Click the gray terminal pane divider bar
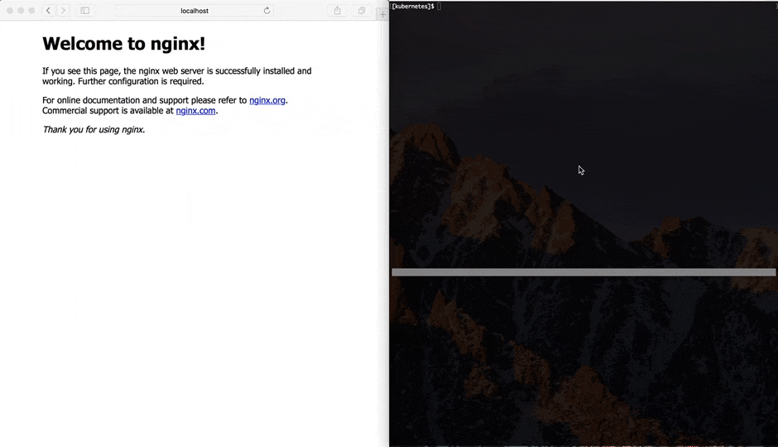The image size is (778, 447). point(583,272)
